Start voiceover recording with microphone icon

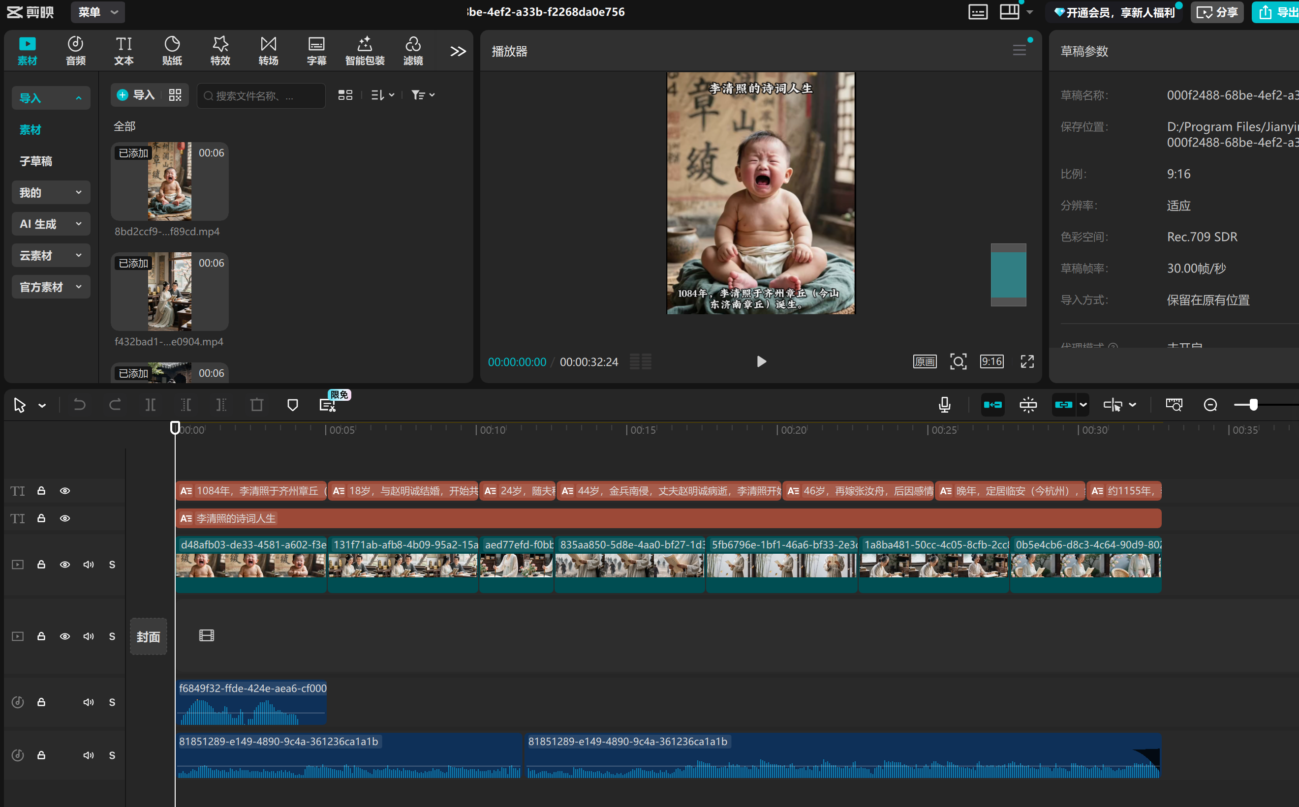click(944, 405)
